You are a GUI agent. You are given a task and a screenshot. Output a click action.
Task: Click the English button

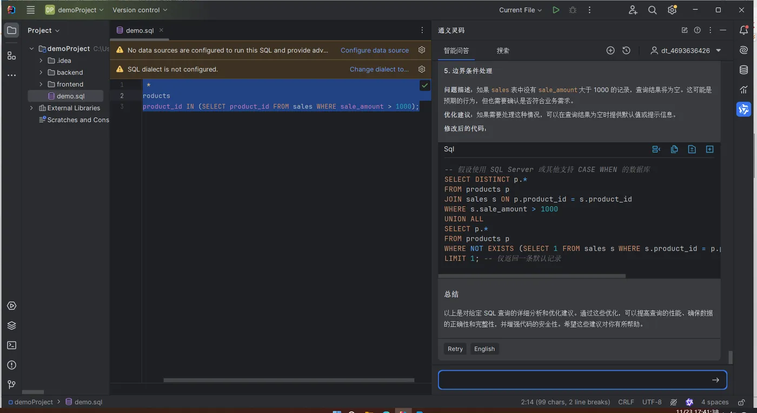(x=484, y=349)
